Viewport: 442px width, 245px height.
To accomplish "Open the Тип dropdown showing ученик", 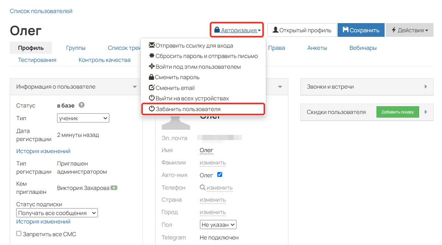I will 83,118.
